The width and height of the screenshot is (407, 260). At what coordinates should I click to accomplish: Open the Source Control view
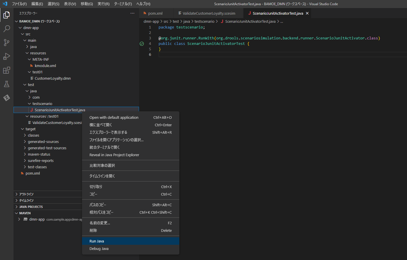(x=7, y=43)
